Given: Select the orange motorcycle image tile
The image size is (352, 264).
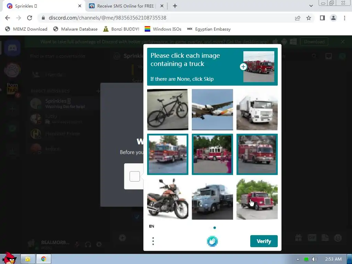Looking at the screenshot, I should tap(168, 199).
